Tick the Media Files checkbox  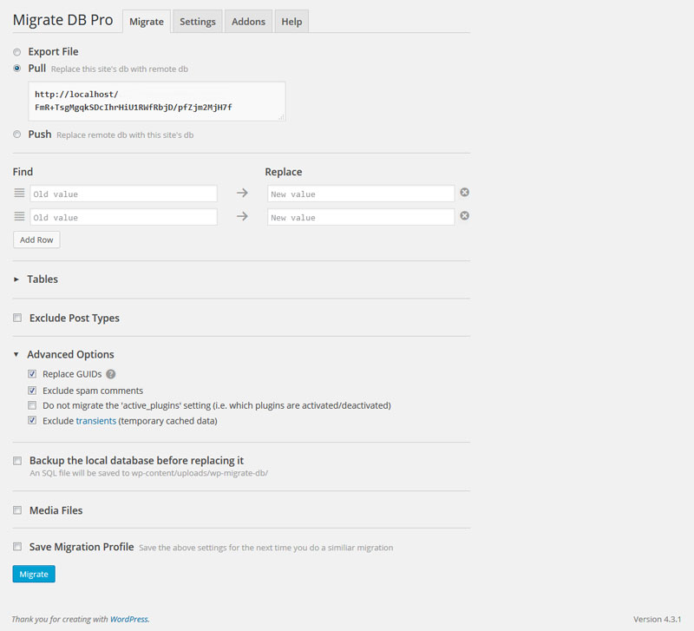click(x=17, y=510)
